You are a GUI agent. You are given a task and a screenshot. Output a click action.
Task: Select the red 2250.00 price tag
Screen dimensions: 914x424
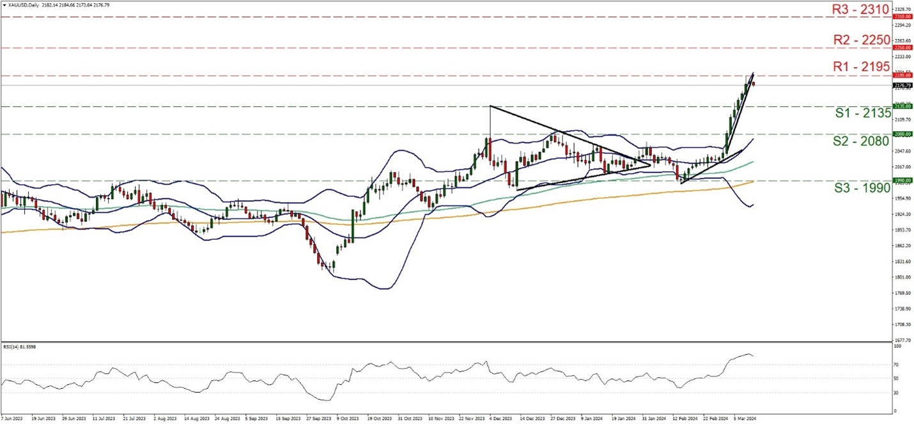click(x=902, y=47)
